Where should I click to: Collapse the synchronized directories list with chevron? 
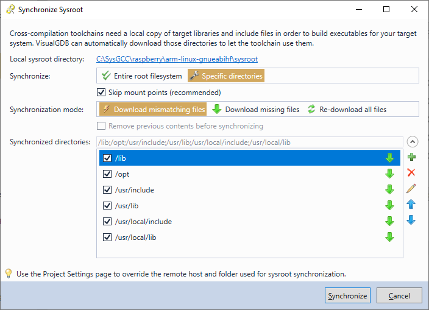413,142
